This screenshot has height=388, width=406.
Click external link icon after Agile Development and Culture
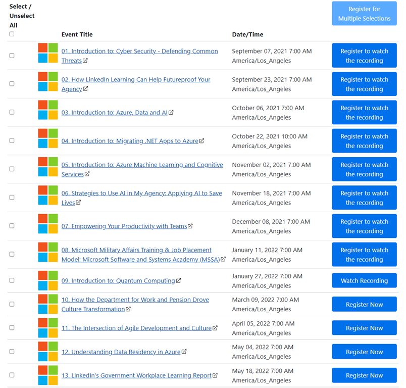tap(215, 328)
